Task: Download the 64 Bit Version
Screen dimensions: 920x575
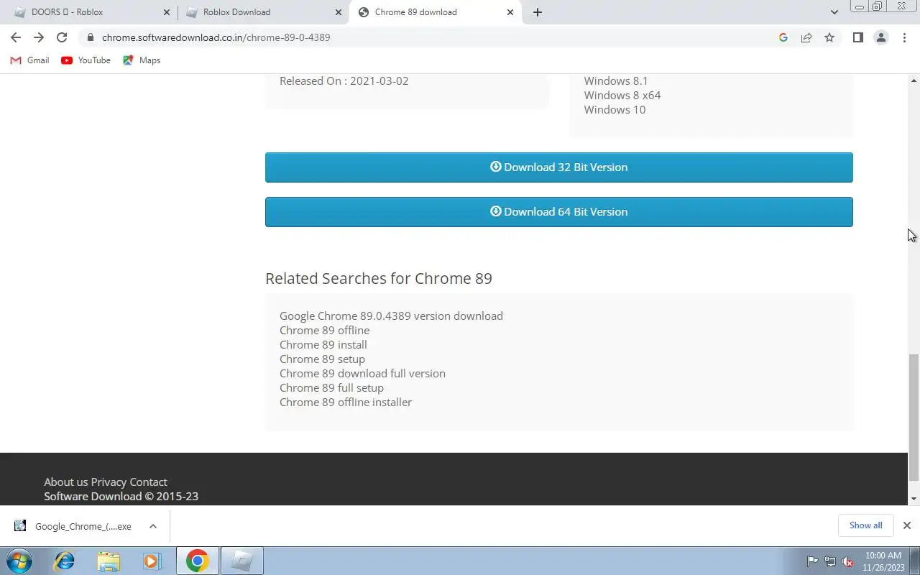Action: (x=559, y=212)
